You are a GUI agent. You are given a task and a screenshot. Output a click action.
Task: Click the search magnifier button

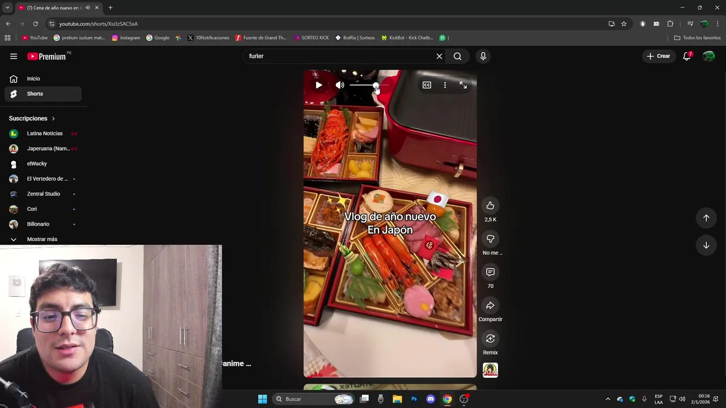click(x=457, y=56)
